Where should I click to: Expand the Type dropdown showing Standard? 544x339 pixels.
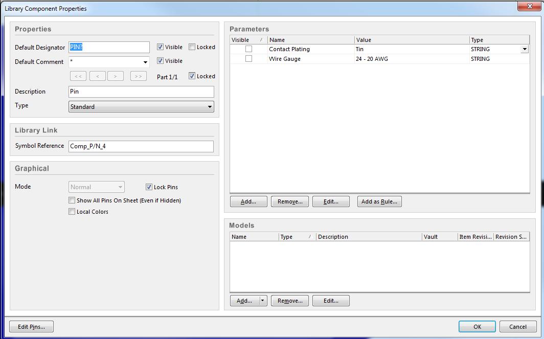[210, 107]
